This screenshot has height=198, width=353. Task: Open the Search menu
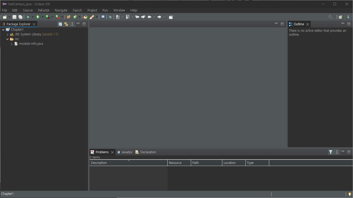[77, 10]
